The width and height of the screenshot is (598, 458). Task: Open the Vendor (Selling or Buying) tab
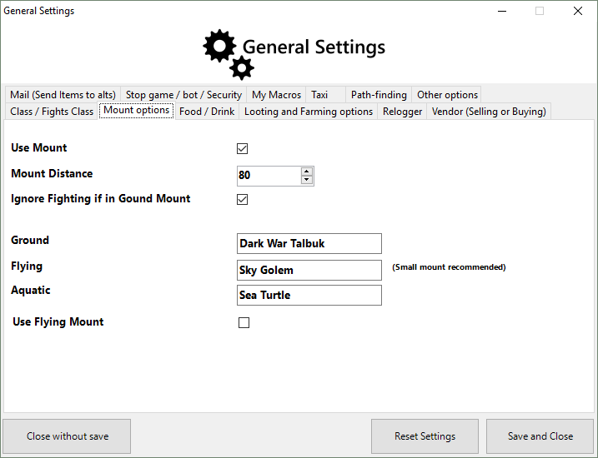tap(489, 112)
